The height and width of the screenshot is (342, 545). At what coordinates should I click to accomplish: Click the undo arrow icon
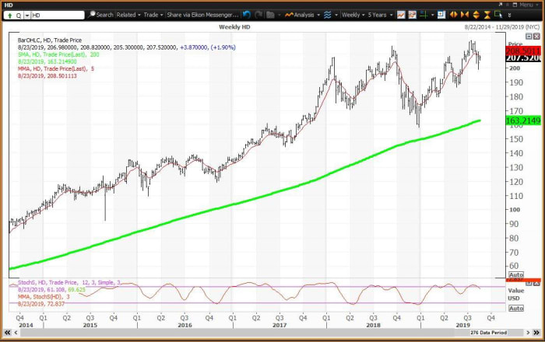(247, 15)
